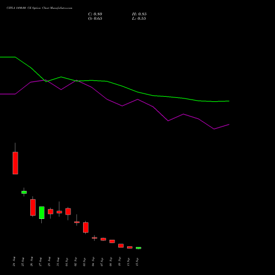Select the red candle above 28 Aug
This screenshot has height=275, width=275.
pyautogui.click(x=51, y=212)
